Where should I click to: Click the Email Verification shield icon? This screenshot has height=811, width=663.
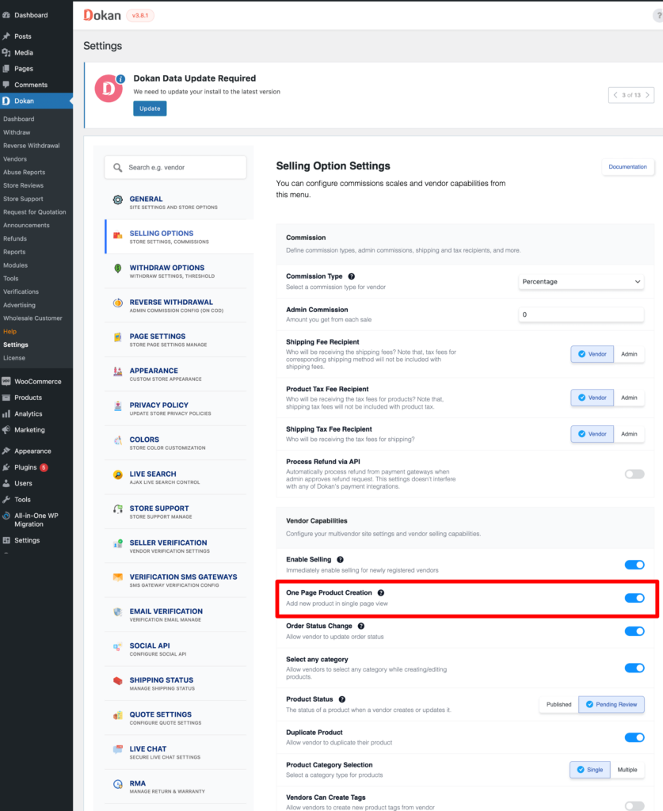coord(118,612)
